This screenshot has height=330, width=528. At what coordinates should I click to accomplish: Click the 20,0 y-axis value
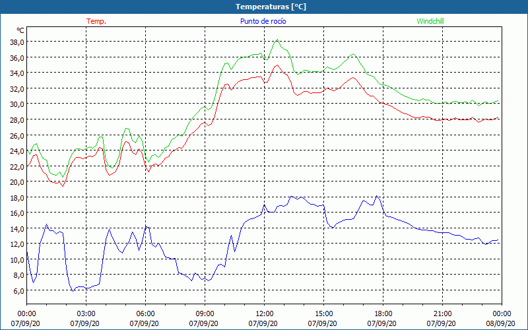[x=17, y=182]
